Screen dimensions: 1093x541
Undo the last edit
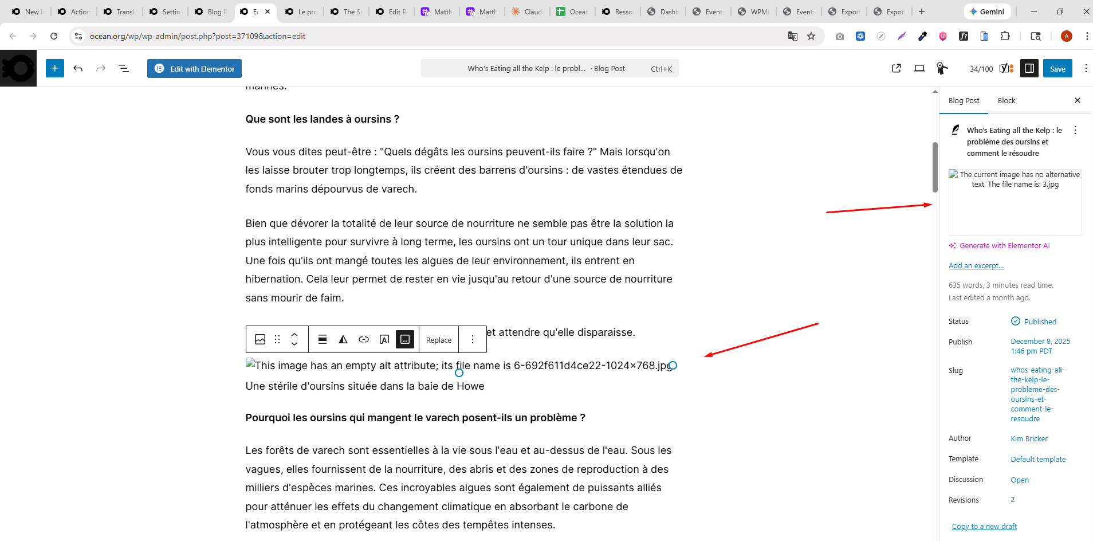[78, 69]
